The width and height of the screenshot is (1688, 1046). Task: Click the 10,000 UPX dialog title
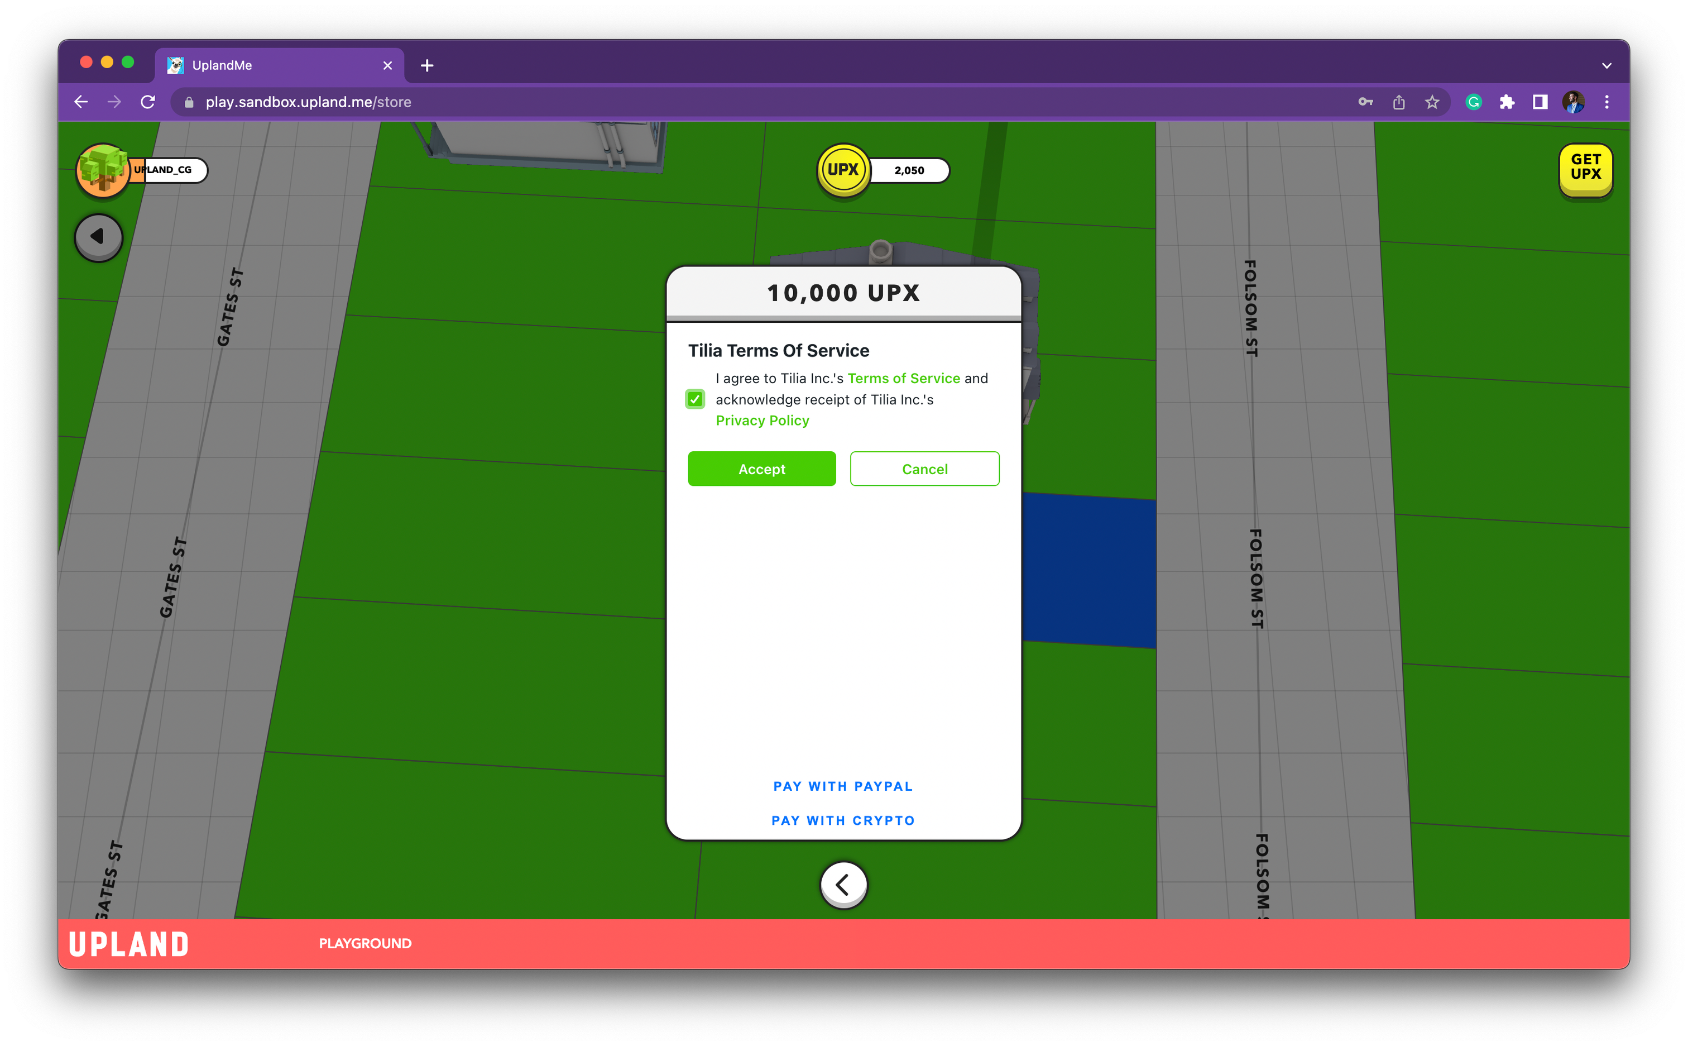tap(843, 293)
